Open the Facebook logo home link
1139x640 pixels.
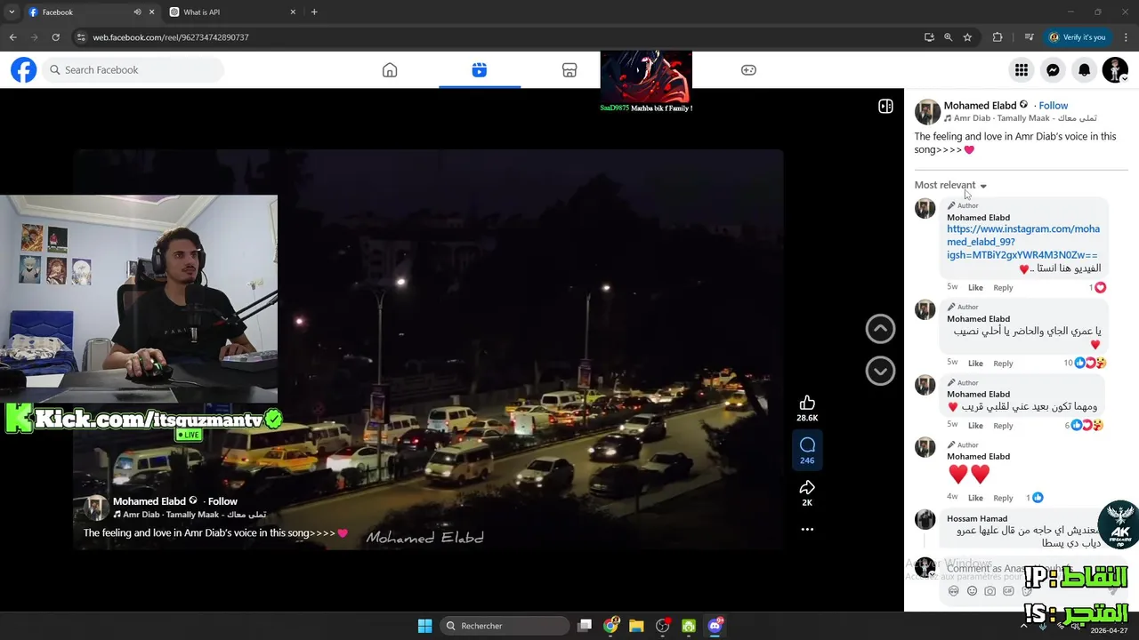24,70
